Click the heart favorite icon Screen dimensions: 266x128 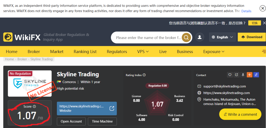pyautogui.click(x=230, y=75)
